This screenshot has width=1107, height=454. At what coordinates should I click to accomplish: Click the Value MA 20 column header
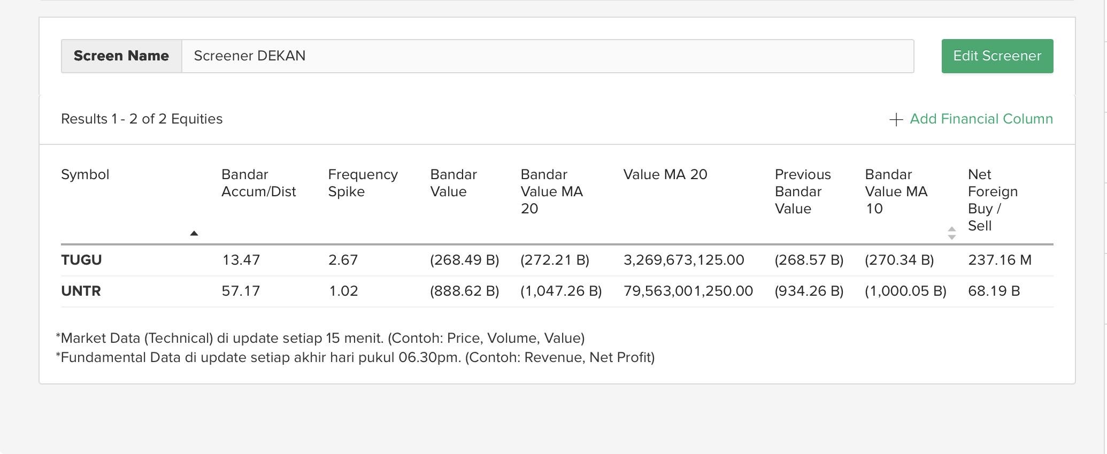(665, 174)
